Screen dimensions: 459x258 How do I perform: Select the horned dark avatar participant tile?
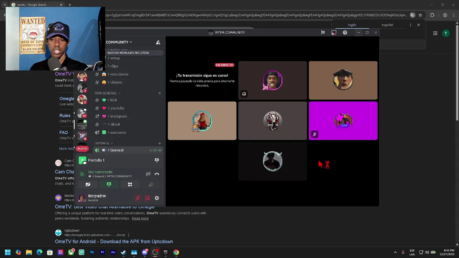pyautogui.click(x=273, y=161)
